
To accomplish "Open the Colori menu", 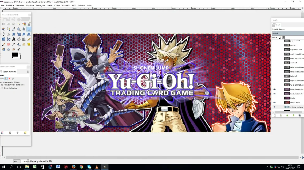I will tap(57, 5).
